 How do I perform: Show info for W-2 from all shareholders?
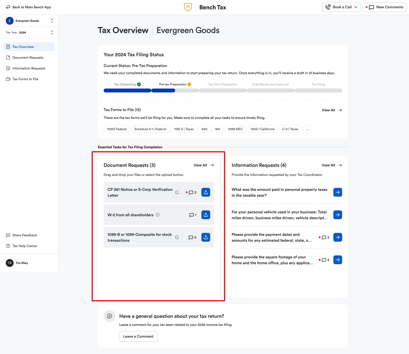click(x=158, y=215)
